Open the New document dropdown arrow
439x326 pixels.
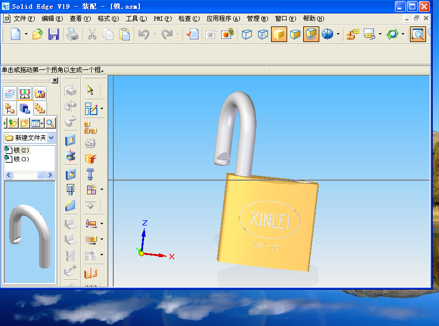(26, 34)
